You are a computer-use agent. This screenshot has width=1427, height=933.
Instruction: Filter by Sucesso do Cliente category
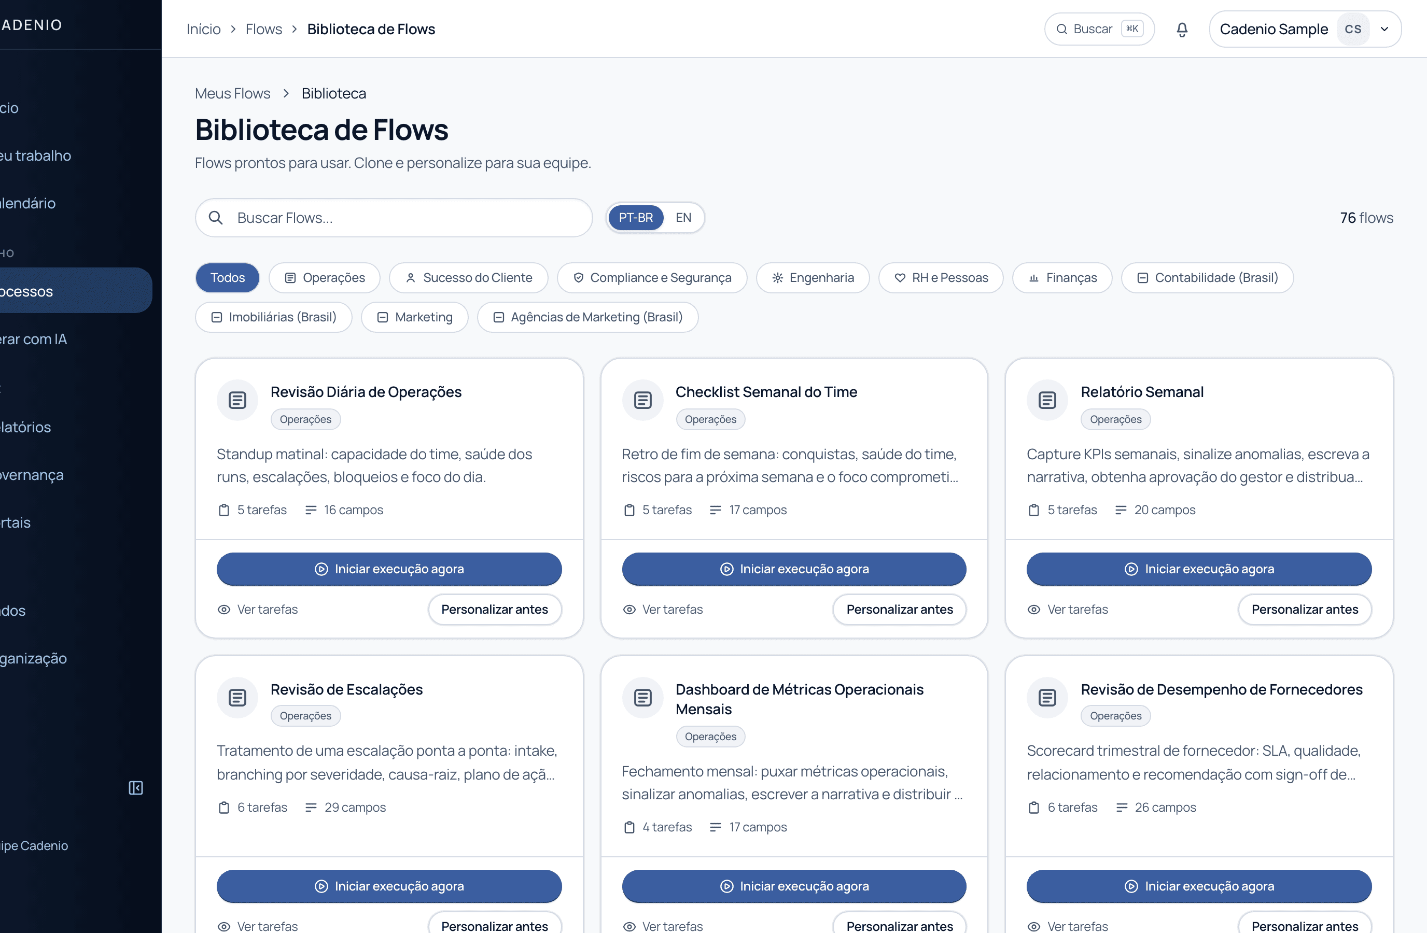[468, 277]
